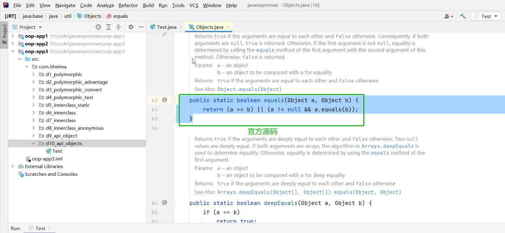The image size is (505, 233).
Task: Open the Navigate menu
Action: (x=65, y=5)
